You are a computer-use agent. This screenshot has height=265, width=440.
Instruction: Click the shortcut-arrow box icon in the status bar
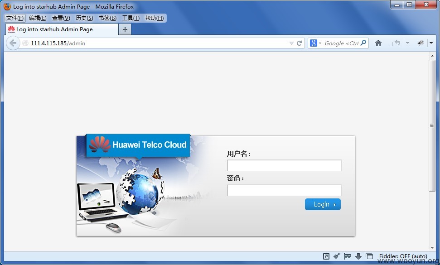point(326,256)
